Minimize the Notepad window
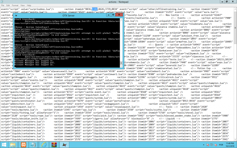 (x=222, y=1)
